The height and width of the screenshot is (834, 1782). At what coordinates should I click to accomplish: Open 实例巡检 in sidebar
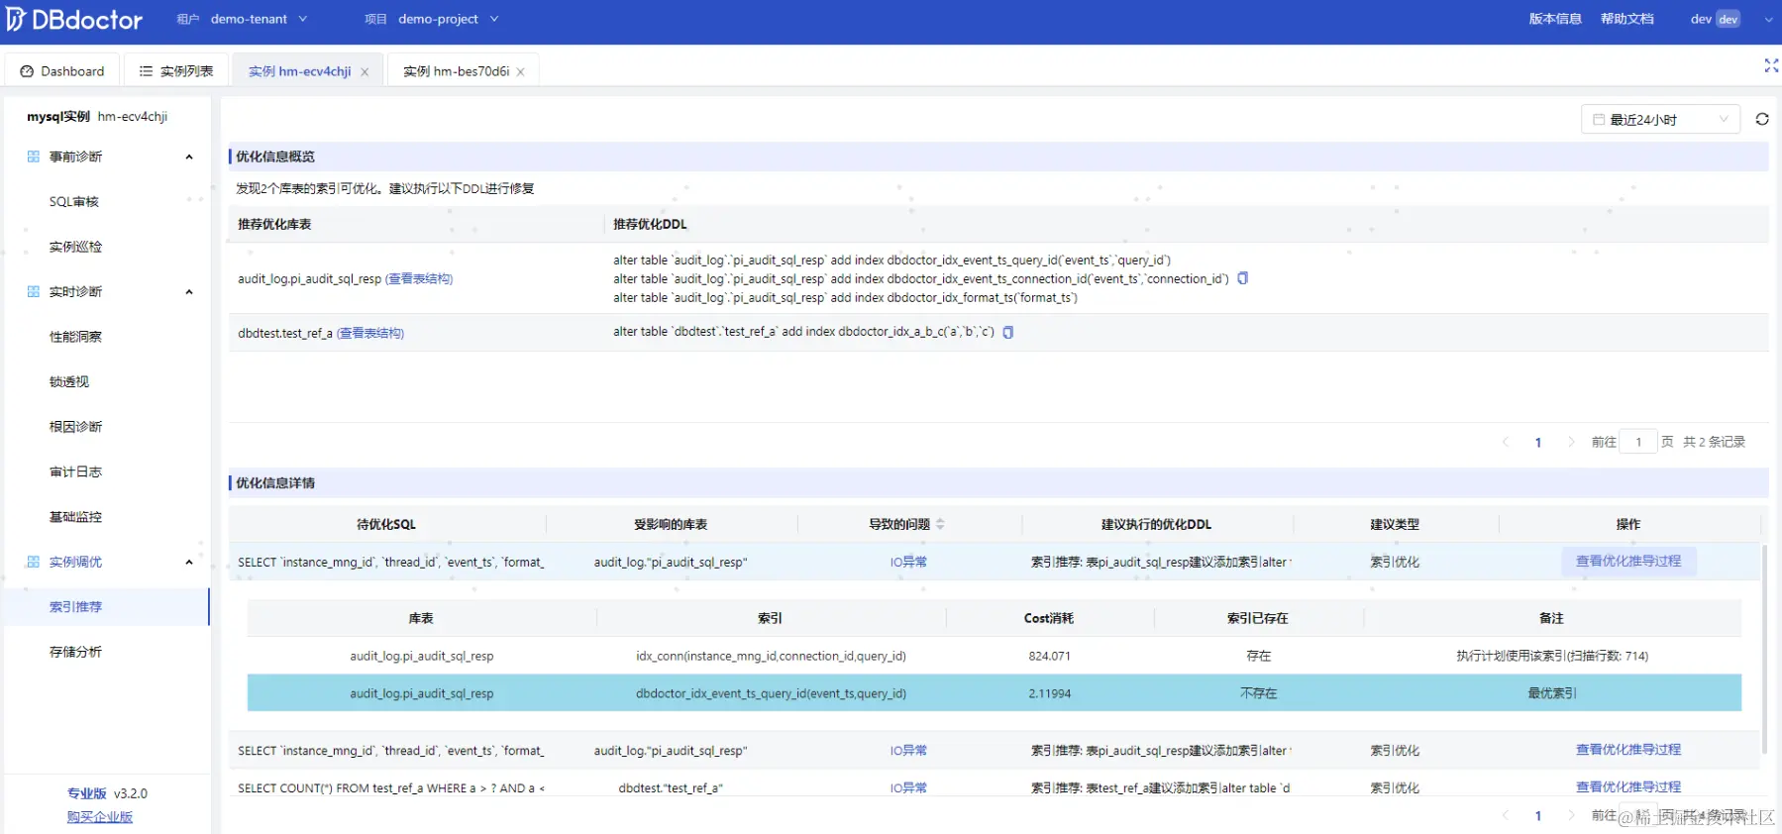[75, 247]
